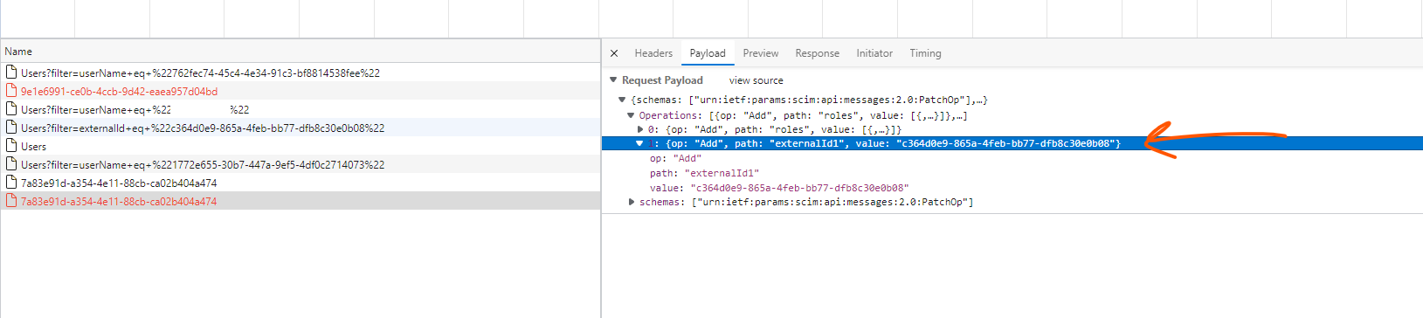The height and width of the screenshot is (318, 1423).
Task: Switch to the Initiator tab
Action: pos(874,53)
